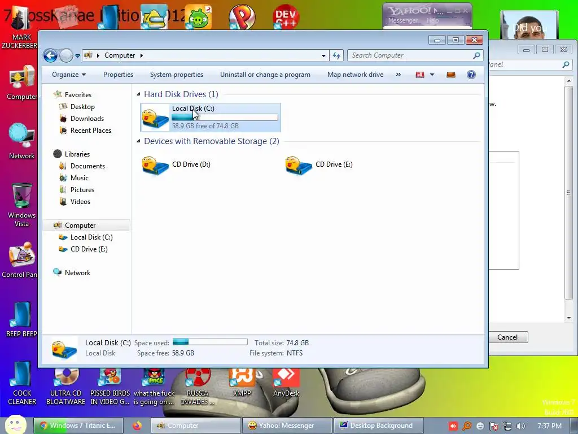Toggle the preview pane icon

(451, 75)
